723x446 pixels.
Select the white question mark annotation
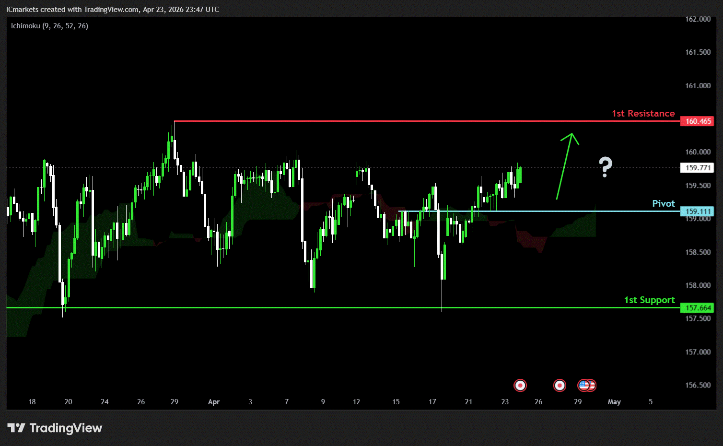(606, 167)
